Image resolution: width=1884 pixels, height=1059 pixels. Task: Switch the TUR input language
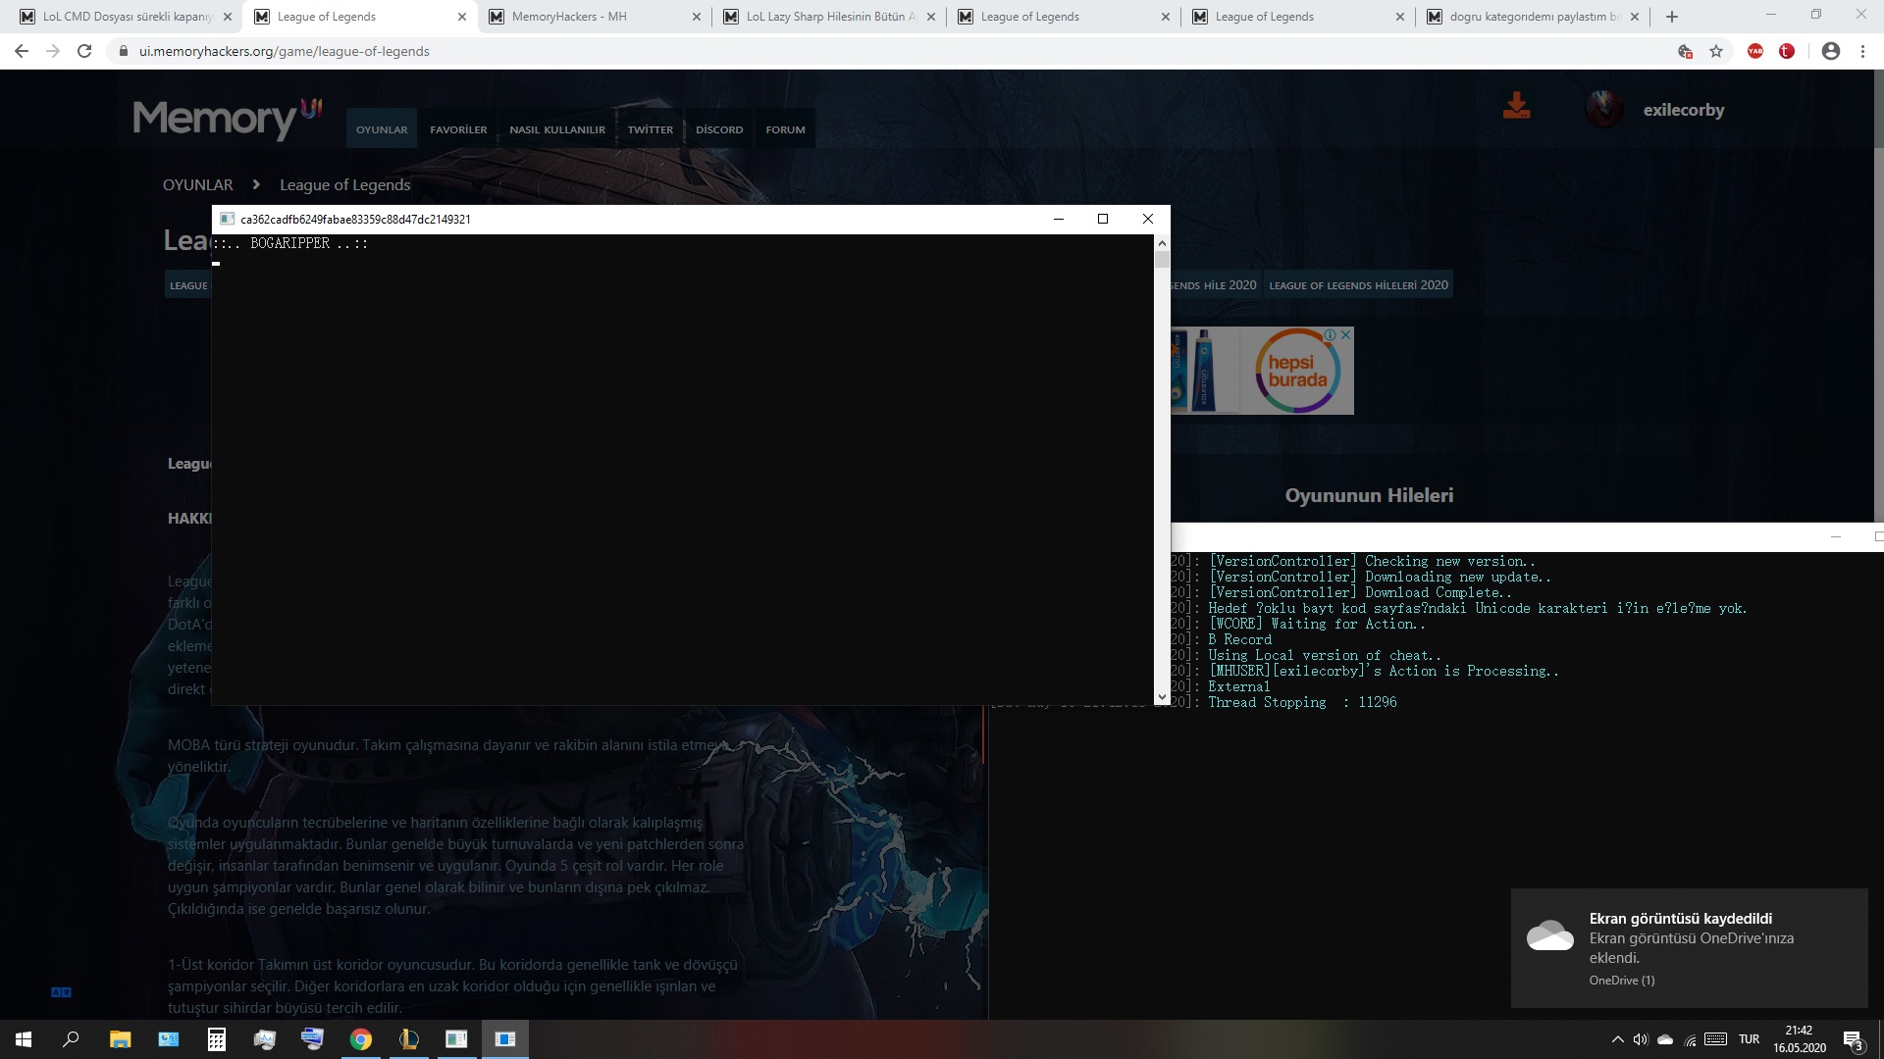click(x=1749, y=1039)
